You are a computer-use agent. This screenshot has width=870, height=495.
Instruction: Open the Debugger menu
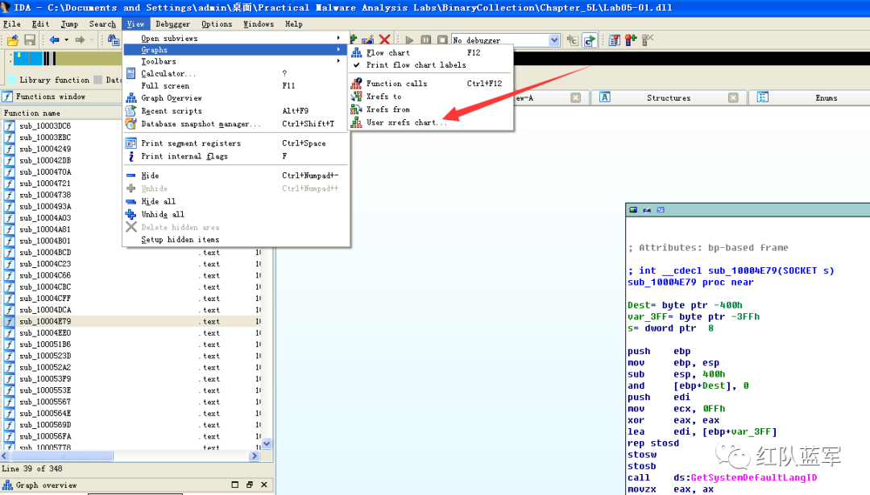click(x=172, y=24)
